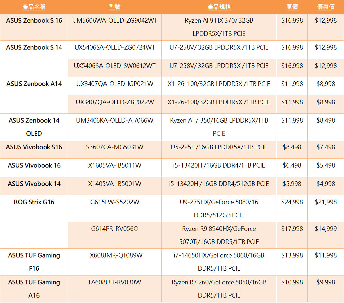The height and width of the screenshot is (303, 344).
Task: Click the U7-258V spec for UX5406SA-OLED-ZG0724WT
Action: [219, 47]
